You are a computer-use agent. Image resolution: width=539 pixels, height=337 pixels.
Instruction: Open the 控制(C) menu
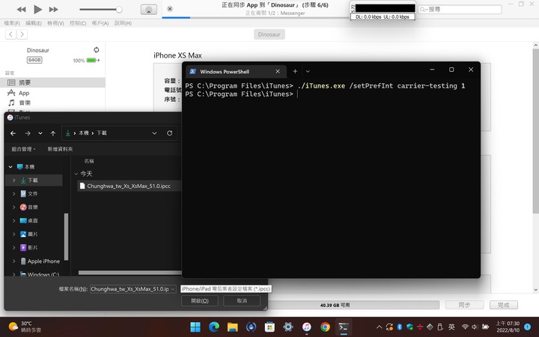coord(78,23)
